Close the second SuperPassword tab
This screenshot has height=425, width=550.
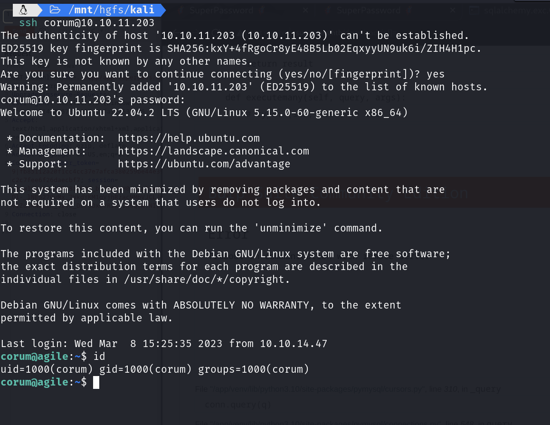[452, 10]
